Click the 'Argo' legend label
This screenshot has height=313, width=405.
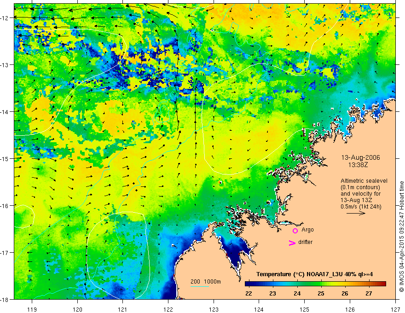pyautogui.click(x=307, y=230)
